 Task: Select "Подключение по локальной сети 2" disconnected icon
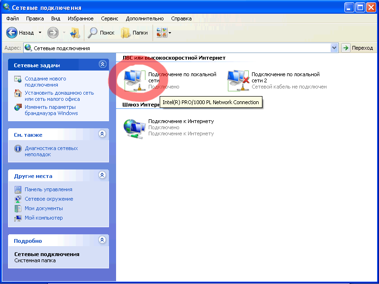click(x=238, y=80)
